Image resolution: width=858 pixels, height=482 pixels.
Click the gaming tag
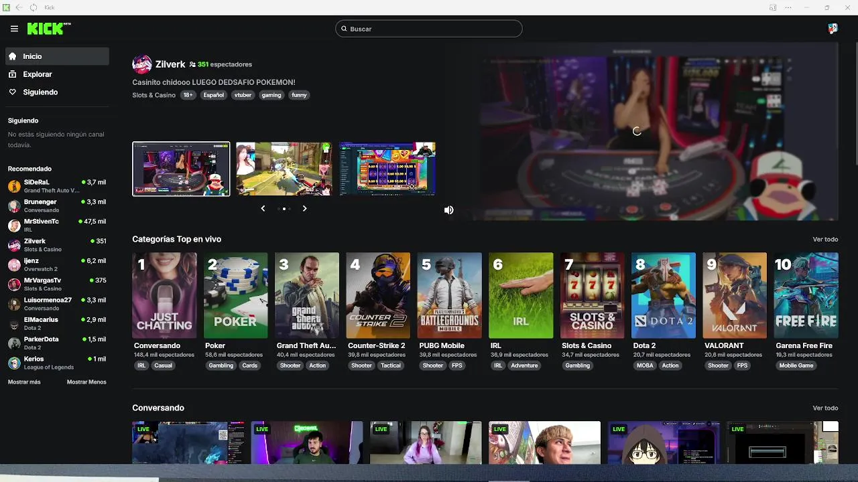click(x=271, y=95)
